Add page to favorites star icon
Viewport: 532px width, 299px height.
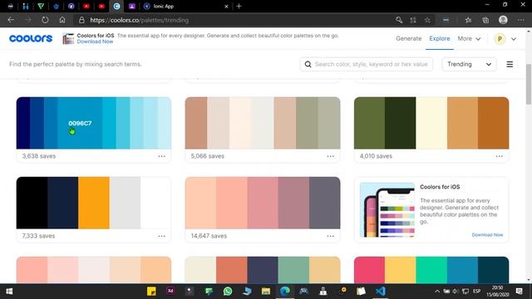coord(427,20)
